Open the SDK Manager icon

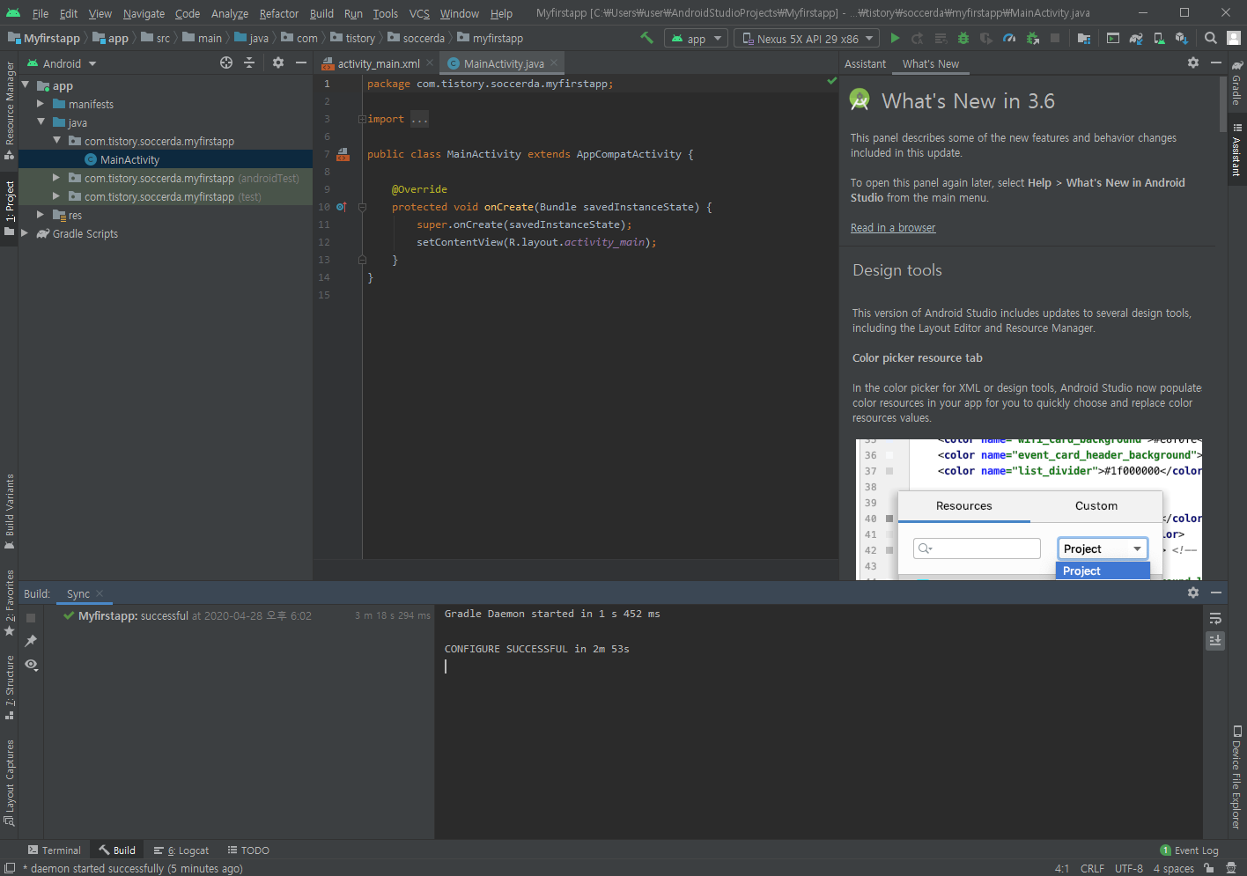pos(1182,38)
